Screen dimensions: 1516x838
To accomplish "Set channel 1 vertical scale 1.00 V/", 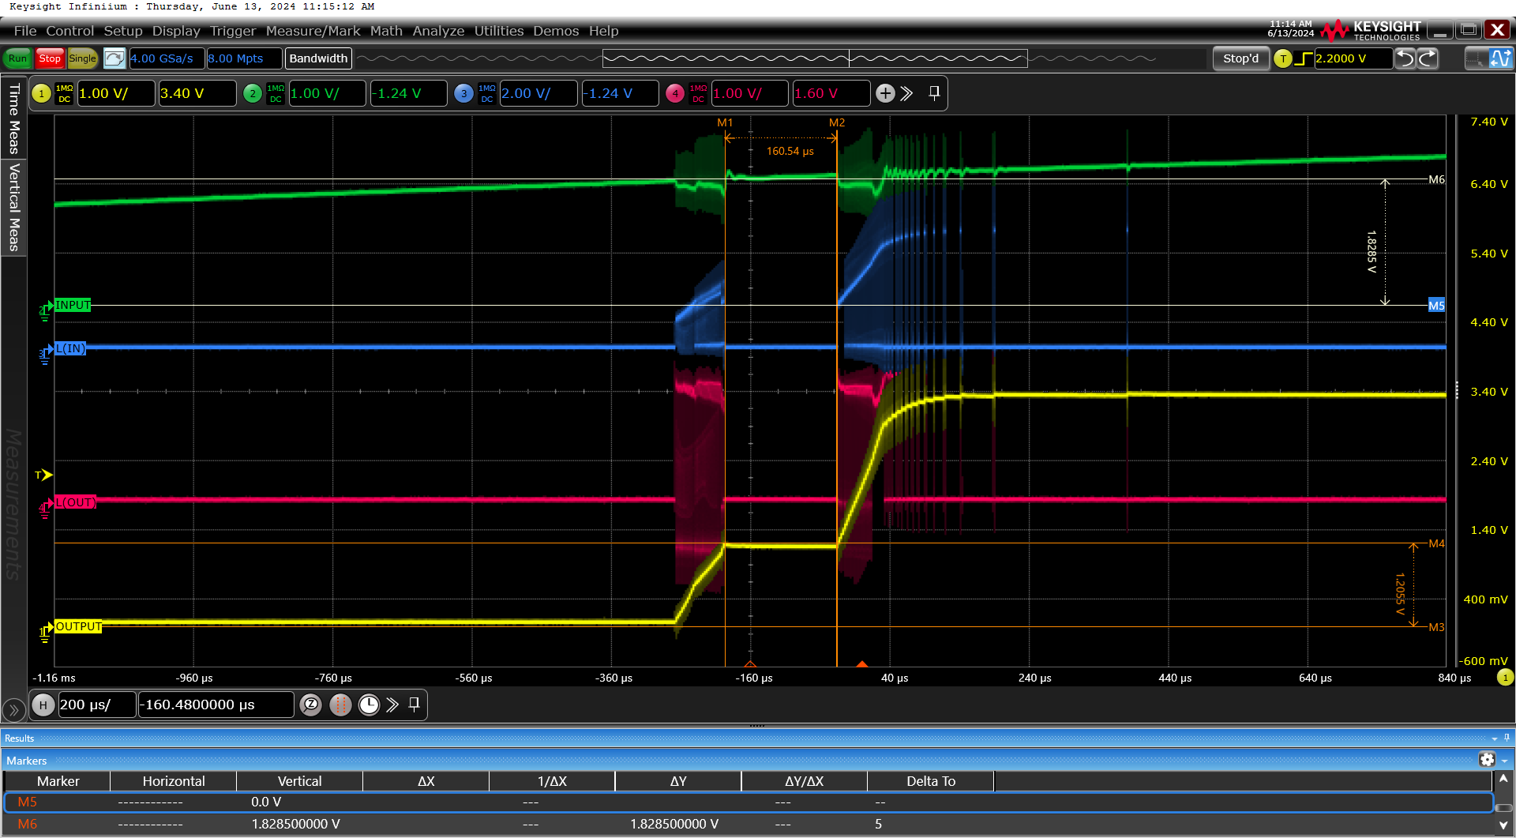I will pyautogui.click(x=116, y=93).
